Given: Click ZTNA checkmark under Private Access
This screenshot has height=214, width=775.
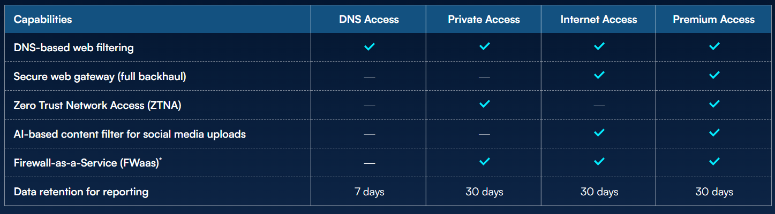Looking at the screenshot, I should tap(484, 104).
